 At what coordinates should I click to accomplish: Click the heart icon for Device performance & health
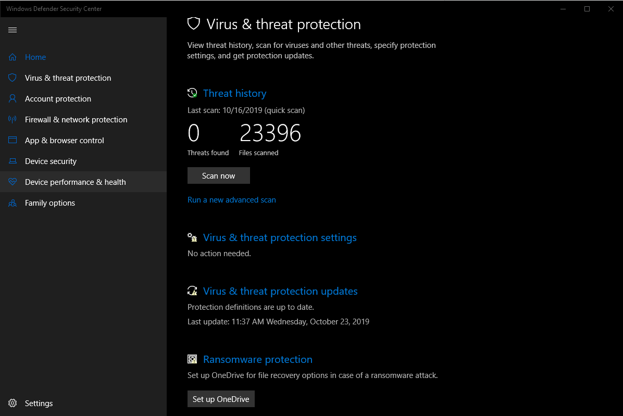click(x=13, y=182)
